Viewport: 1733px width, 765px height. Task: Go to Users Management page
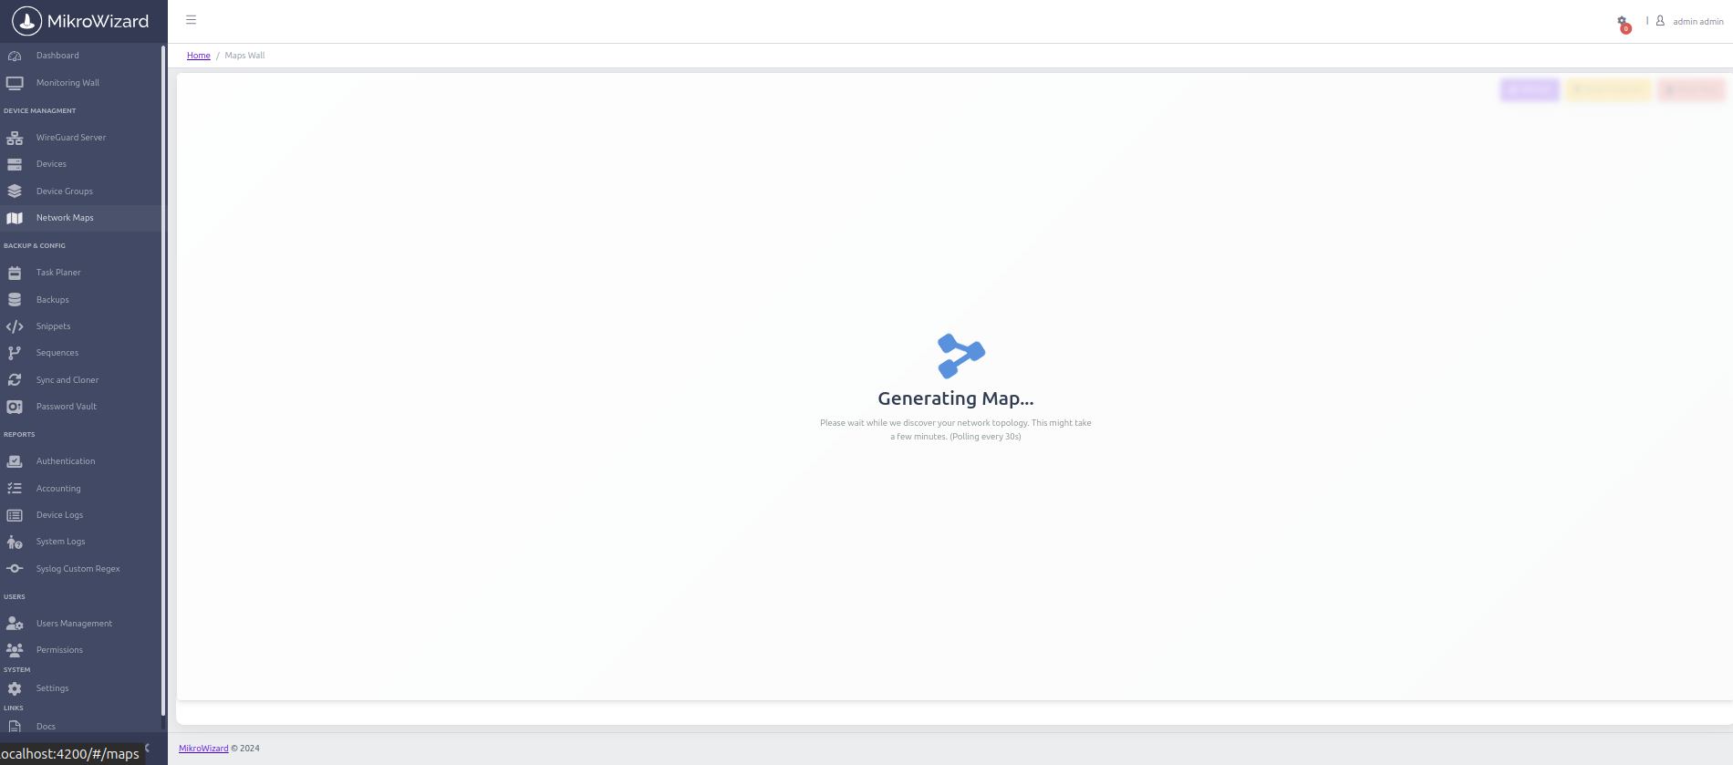(74, 624)
